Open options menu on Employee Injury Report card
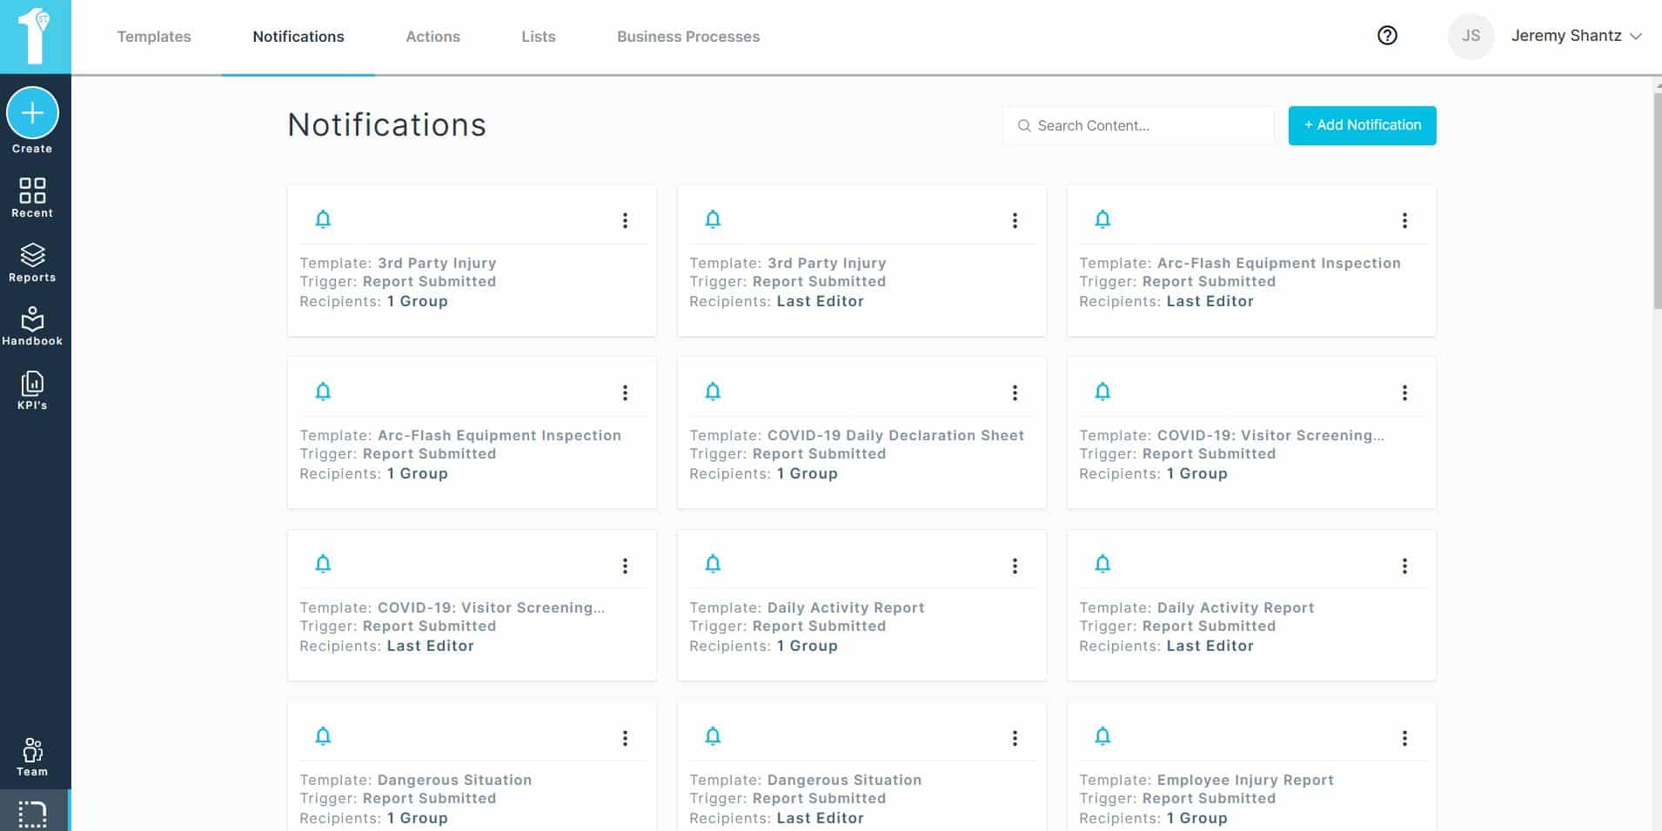This screenshot has height=831, width=1662. point(1404,739)
